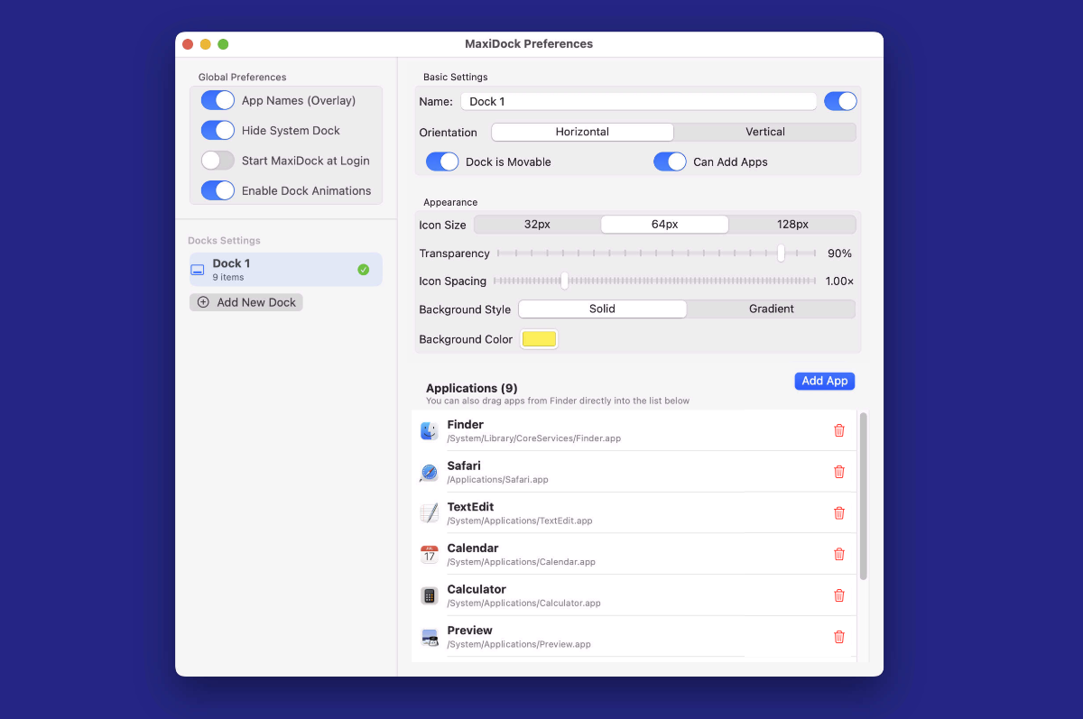Turn off Enable Dock Animations
Image resolution: width=1083 pixels, height=719 pixels.
click(x=218, y=190)
